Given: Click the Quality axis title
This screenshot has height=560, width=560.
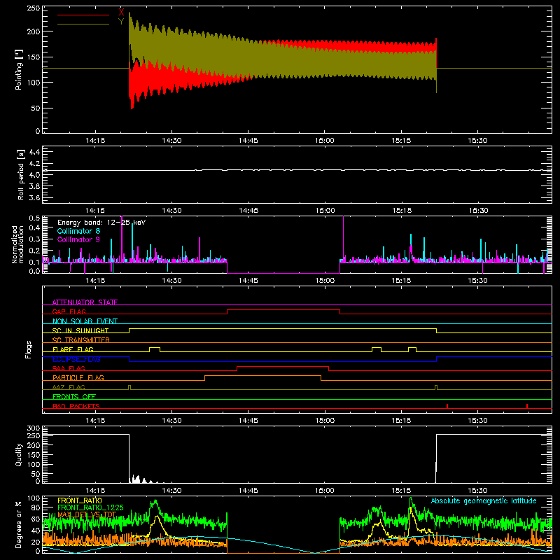Looking at the screenshot, I should click(x=19, y=454).
